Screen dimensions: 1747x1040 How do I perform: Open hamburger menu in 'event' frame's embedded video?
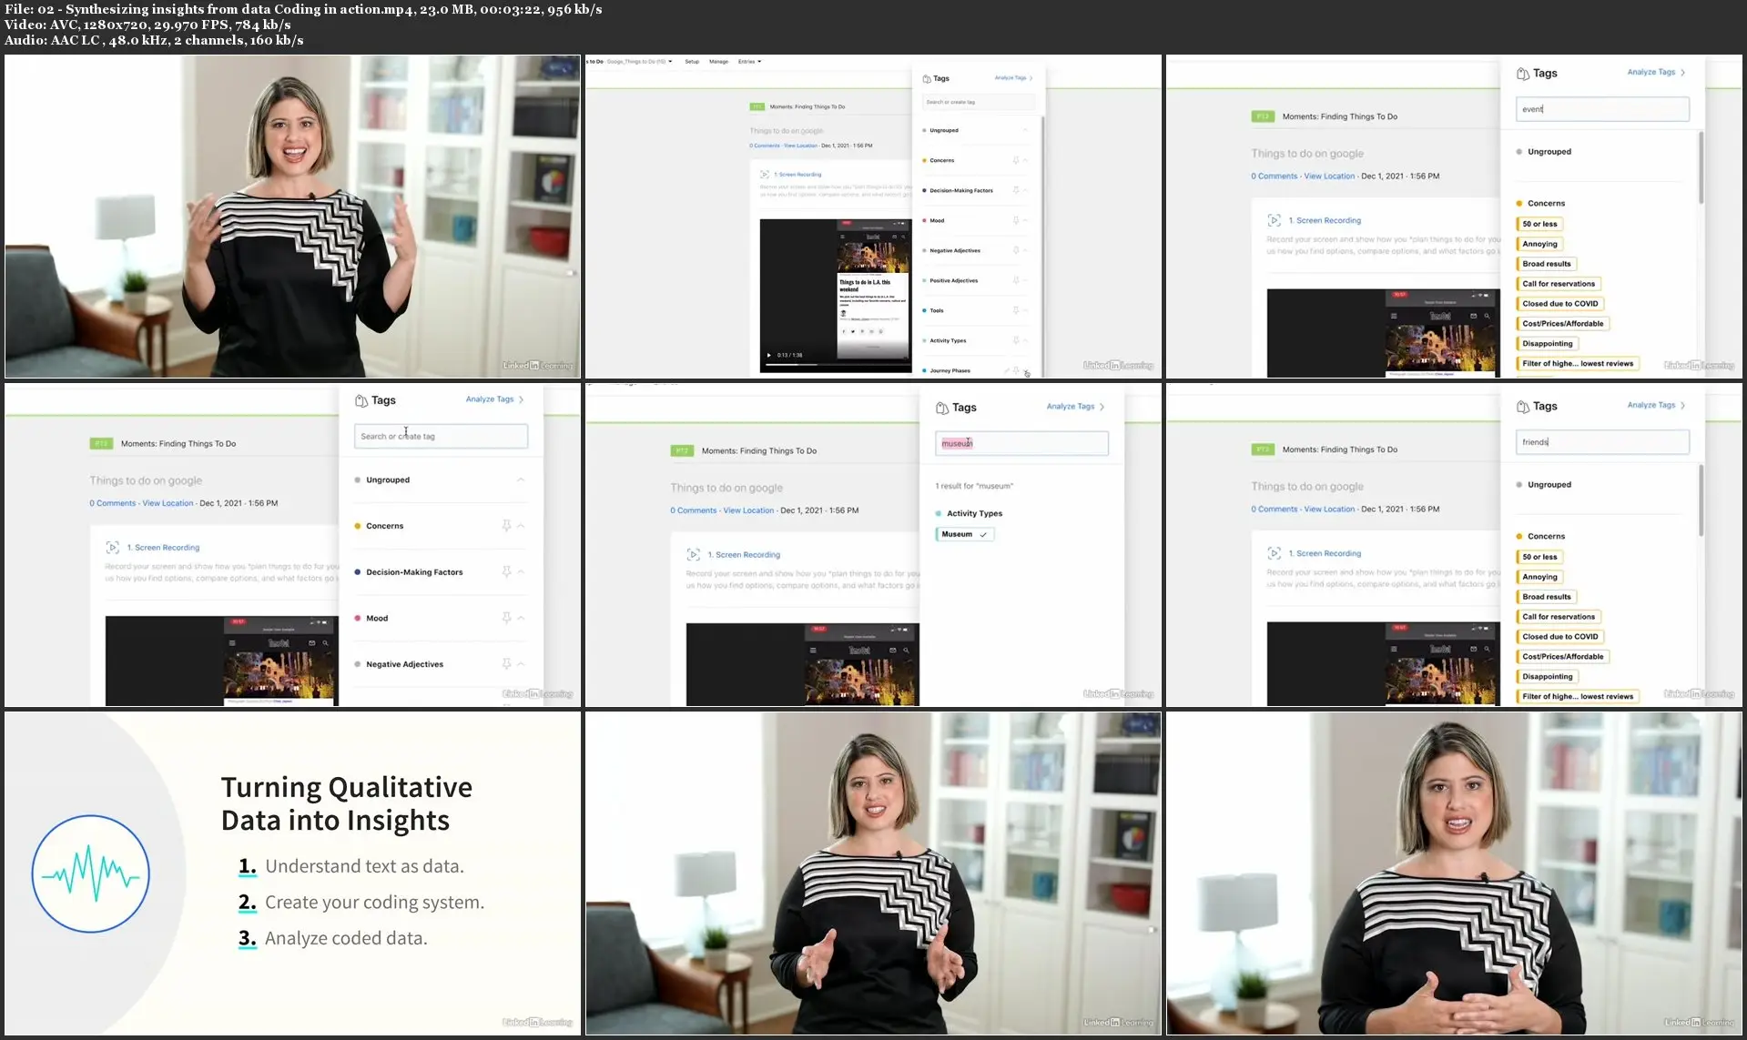click(1394, 317)
